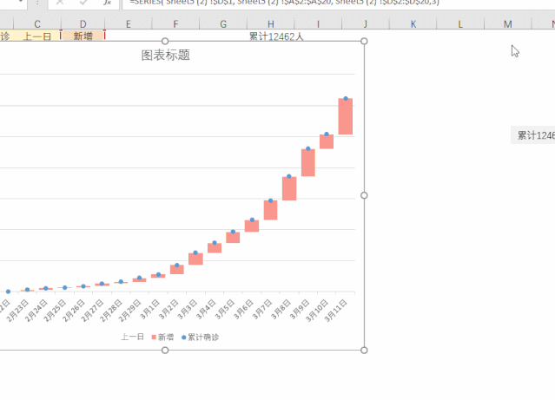Click the formula bar Cancel X icon
The height and width of the screenshot is (400, 555).
coord(60,3)
